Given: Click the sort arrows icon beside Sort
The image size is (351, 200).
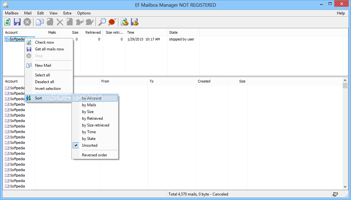Looking at the screenshot, I should (28, 98).
